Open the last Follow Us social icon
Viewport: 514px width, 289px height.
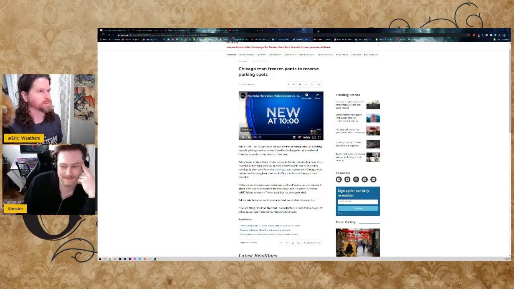373,179
